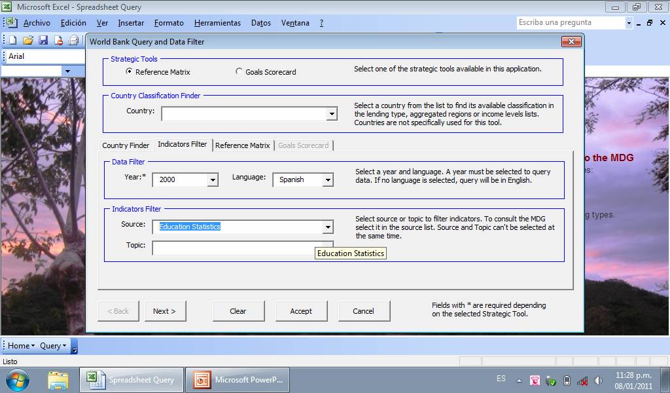Open the Query toolbar dropdown
Image resolution: width=670 pixels, height=393 pixels.
53,346
